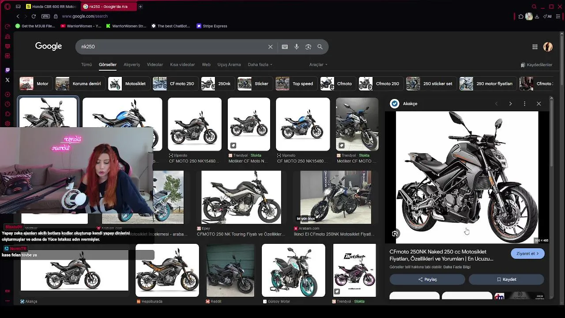Switch to Videolar tab
This screenshot has height=318, width=565.
[155, 64]
